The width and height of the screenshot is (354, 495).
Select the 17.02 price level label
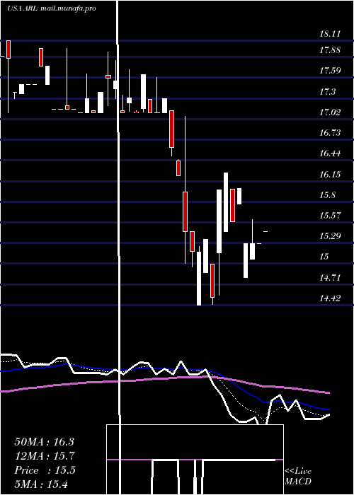tap(330, 112)
